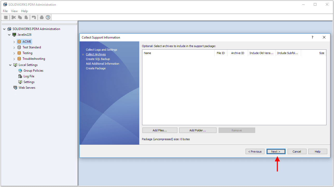Click the Web Servers icon
Image resolution: width=334 pixels, height=187 pixels.
pyautogui.click(x=15, y=88)
